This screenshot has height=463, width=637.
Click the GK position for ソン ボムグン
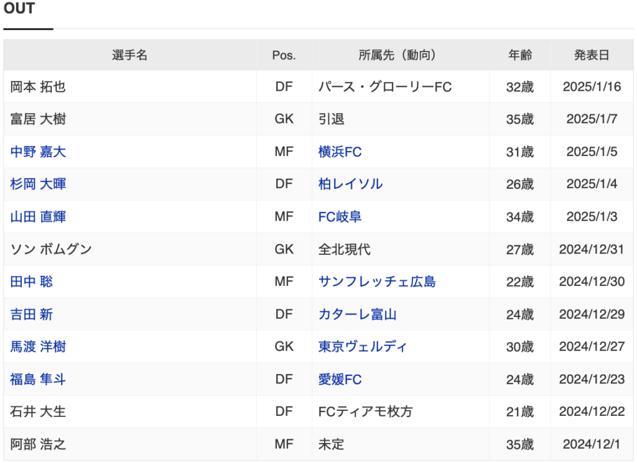284,249
